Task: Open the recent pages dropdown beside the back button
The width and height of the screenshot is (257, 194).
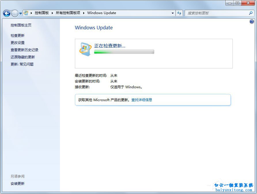Action: click(20, 13)
